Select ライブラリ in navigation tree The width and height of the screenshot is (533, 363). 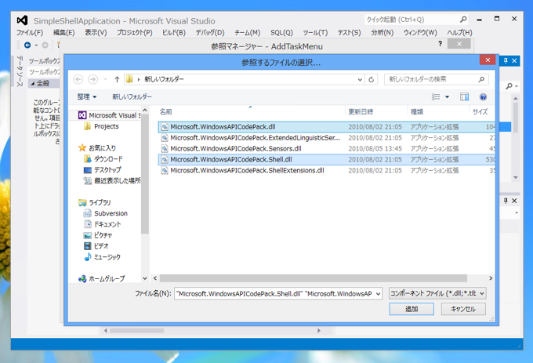95,202
